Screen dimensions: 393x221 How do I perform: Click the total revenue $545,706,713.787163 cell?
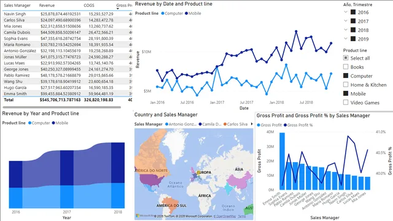pos(60,99)
